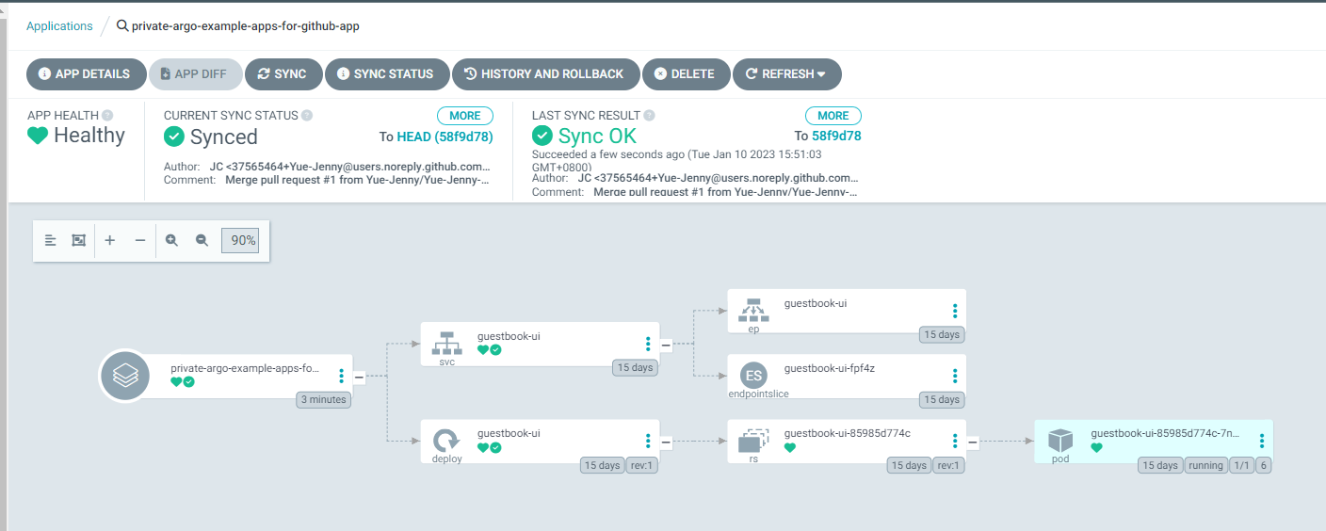This screenshot has width=1326, height=531.
Task: Click the Sync OK green check icon
Action: click(542, 136)
